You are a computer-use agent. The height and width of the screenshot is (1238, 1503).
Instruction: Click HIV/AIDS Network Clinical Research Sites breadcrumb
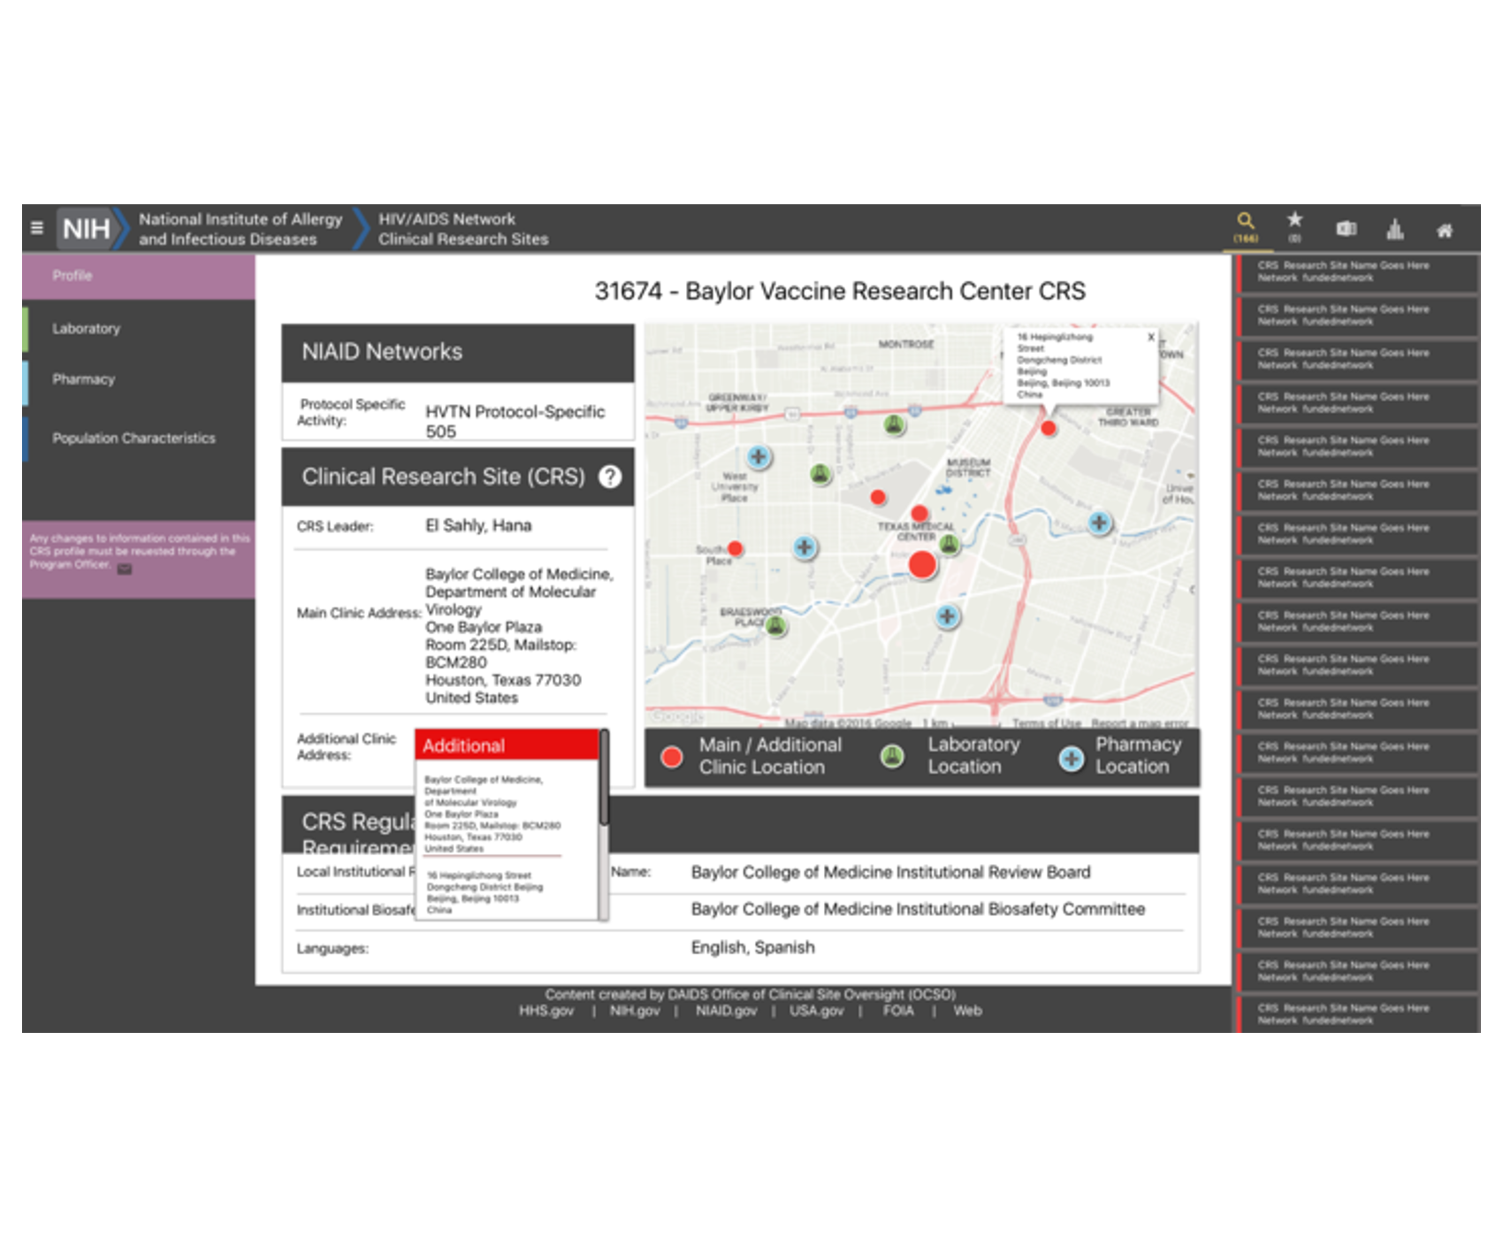pos(463,229)
